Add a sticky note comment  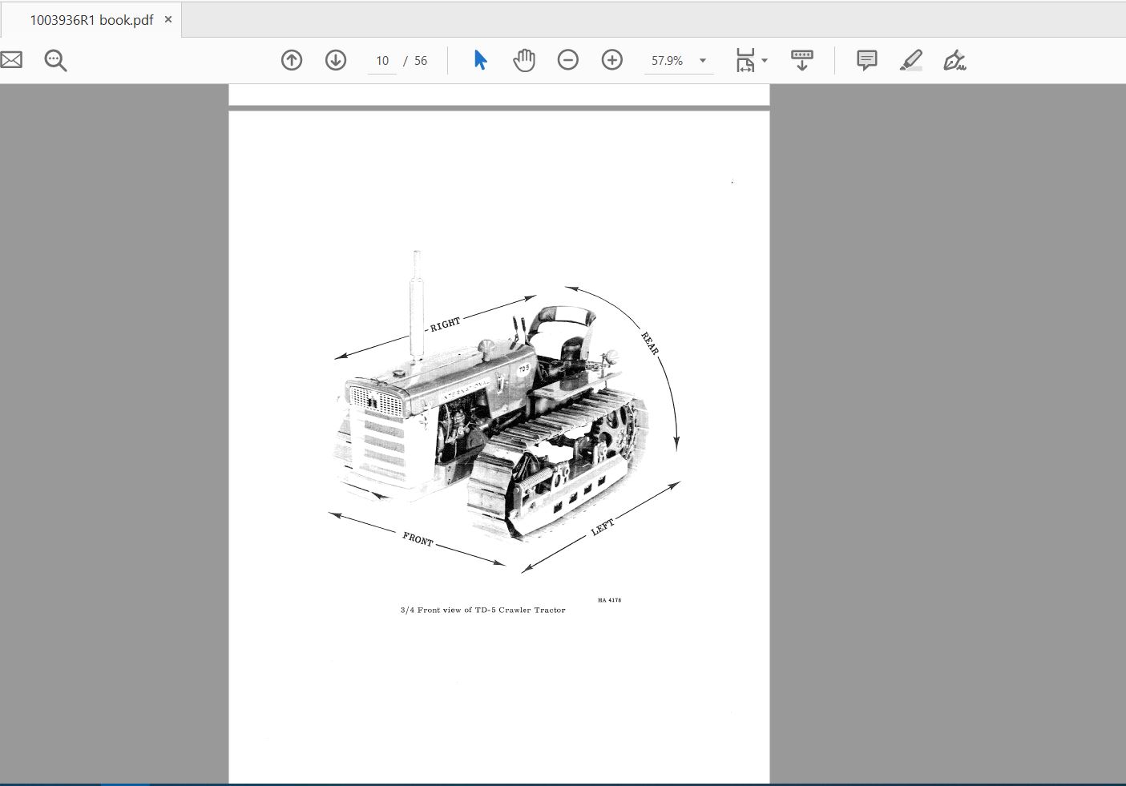click(866, 60)
